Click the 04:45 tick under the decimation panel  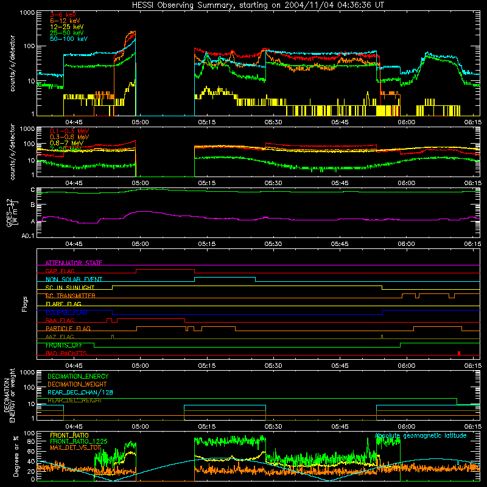click(x=74, y=427)
